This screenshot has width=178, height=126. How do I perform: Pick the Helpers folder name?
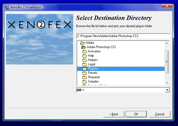[x=93, y=60]
